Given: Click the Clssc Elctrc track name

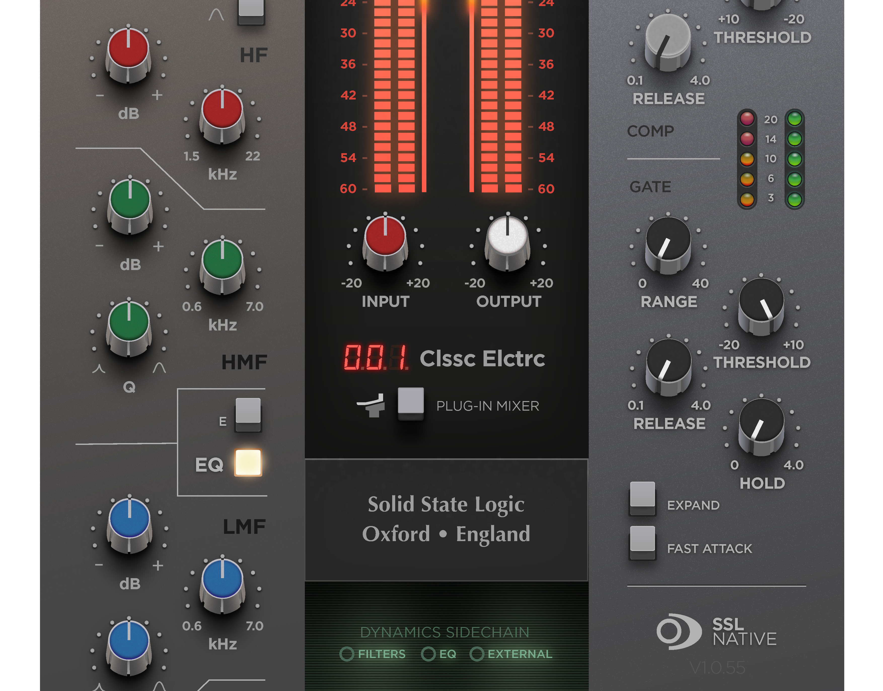Looking at the screenshot, I should click(x=482, y=358).
